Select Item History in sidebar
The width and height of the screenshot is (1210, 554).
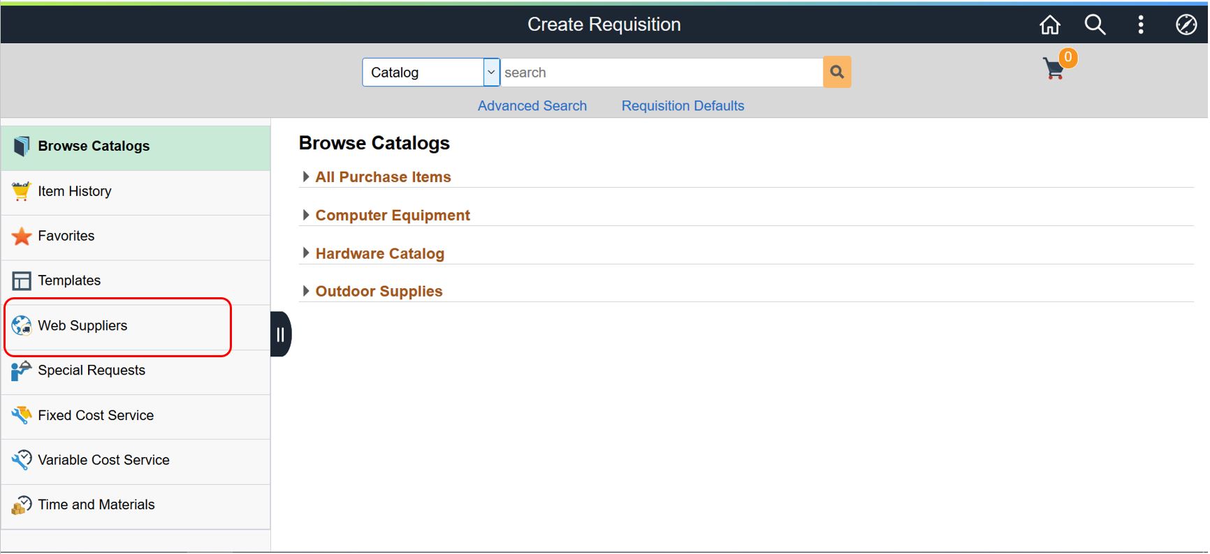tap(75, 191)
